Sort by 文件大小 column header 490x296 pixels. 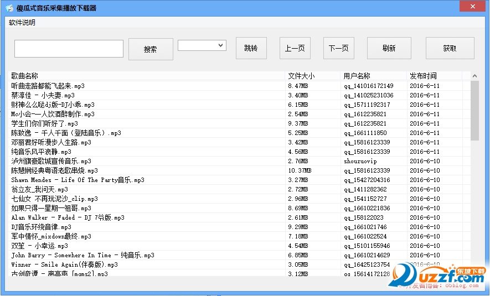(x=301, y=76)
